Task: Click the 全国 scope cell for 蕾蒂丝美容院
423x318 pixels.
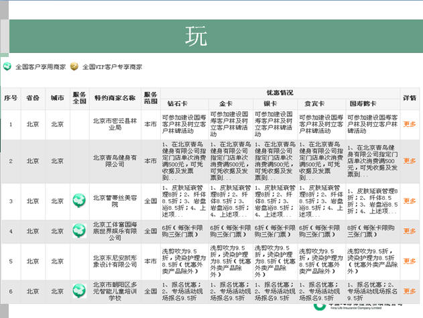Action: pyautogui.click(x=151, y=201)
